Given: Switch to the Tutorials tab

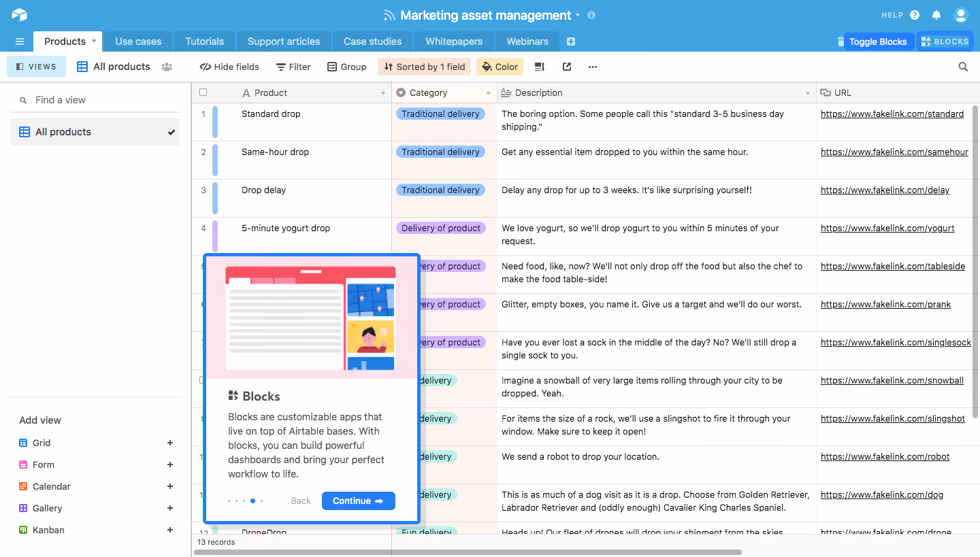Looking at the screenshot, I should pyautogui.click(x=204, y=41).
